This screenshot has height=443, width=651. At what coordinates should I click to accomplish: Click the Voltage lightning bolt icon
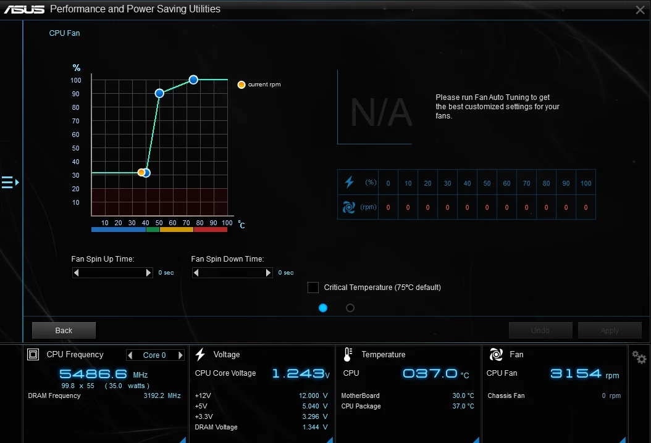[x=199, y=354]
